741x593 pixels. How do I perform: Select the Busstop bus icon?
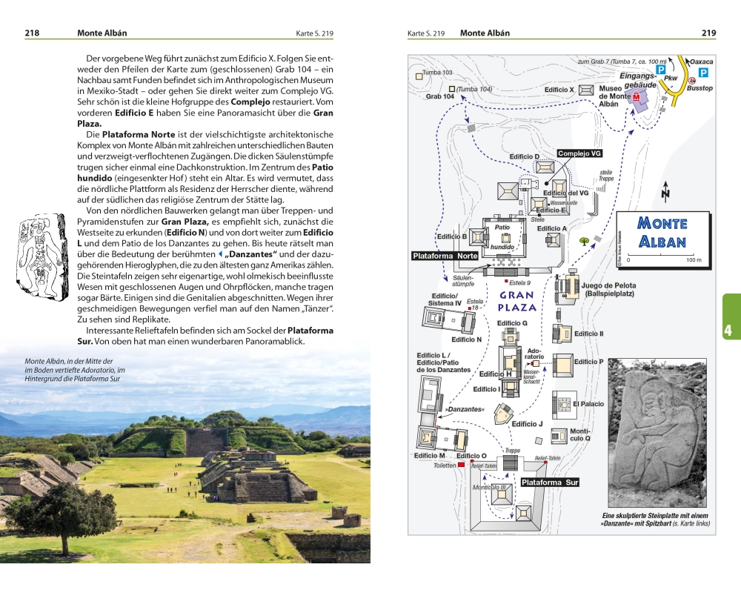point(692,80)
